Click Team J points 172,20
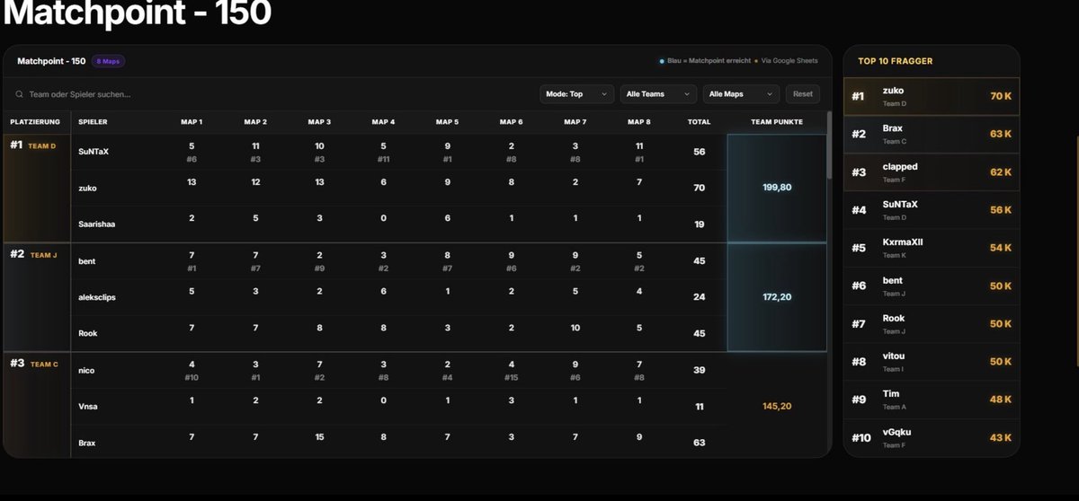 point(777,297)
